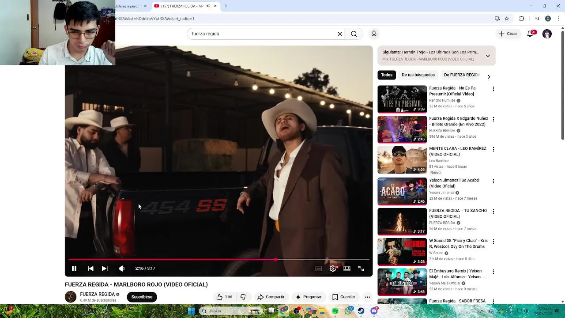Image resolution: width=565 pixels, height=318 pixels.
Task: Open options for Se Acabó video
Action: (x=493, y=181)
